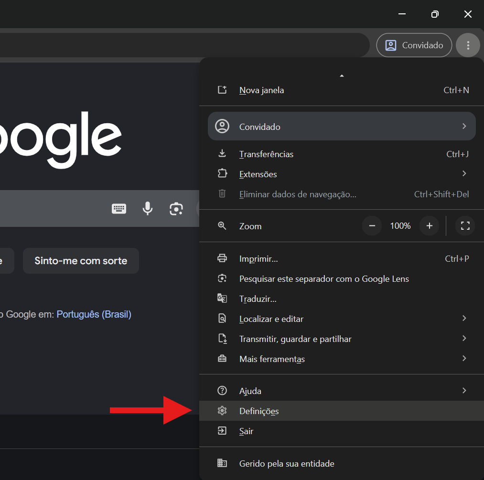Start voice search with microphone icon
Viewport: 484px width, 480px height.
coord(148,209)
